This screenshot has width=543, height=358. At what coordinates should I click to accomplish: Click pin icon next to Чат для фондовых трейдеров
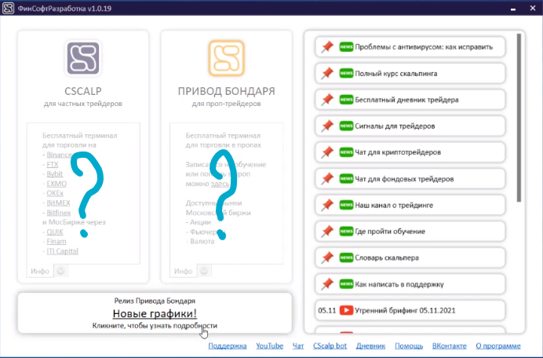[x=327, y=179]
